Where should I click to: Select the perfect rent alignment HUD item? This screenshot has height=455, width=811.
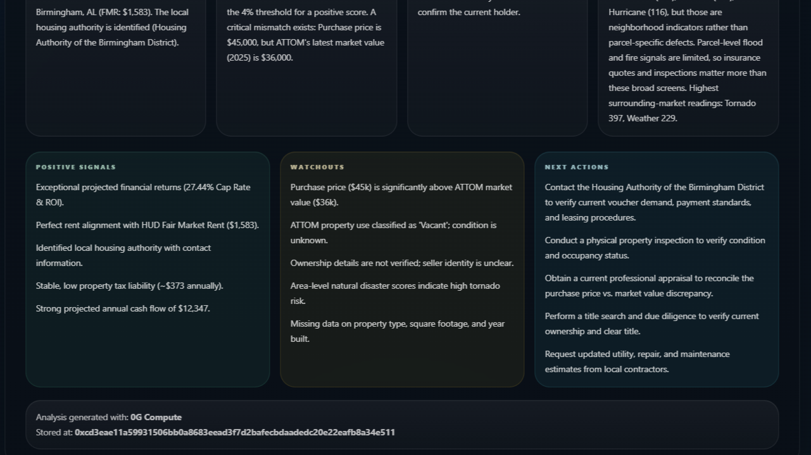point(148,225)
